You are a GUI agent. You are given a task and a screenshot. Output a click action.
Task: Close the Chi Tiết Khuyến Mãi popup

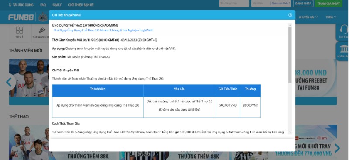[x=290, y=15]
